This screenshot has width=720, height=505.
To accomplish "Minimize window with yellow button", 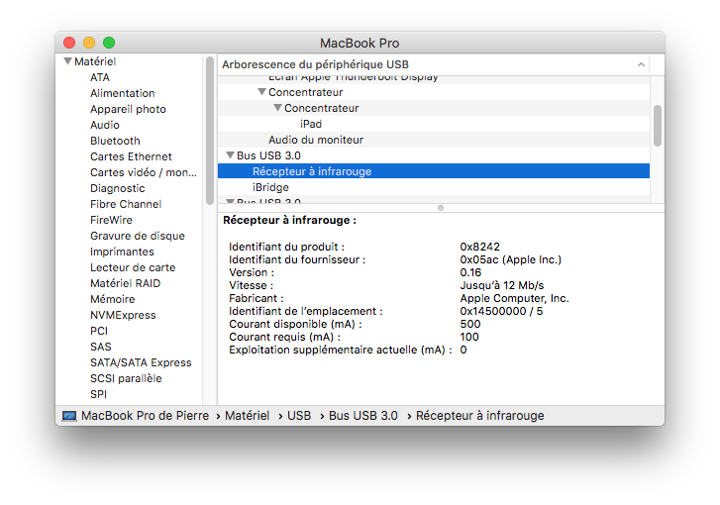I will [x=89, y=43].
